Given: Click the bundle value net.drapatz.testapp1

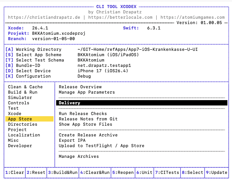Looking at the screenshot, I should click(x=104, y=65).
